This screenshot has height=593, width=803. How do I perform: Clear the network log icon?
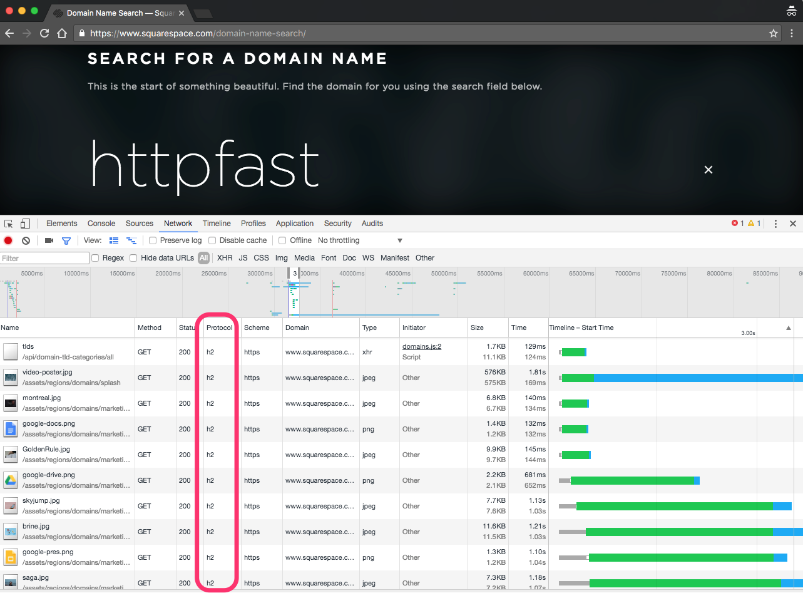26,240
